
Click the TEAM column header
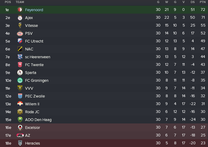20,2
